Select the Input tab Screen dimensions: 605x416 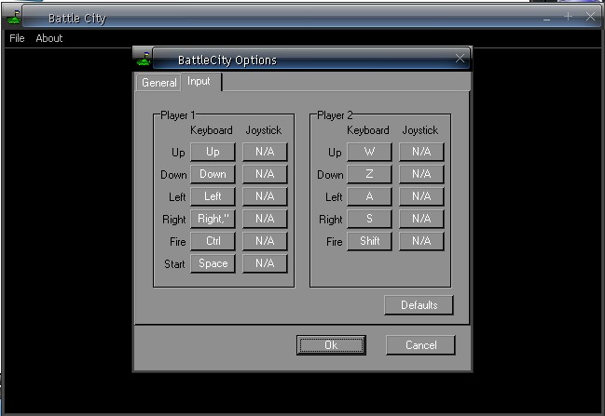tap(201, 81)
